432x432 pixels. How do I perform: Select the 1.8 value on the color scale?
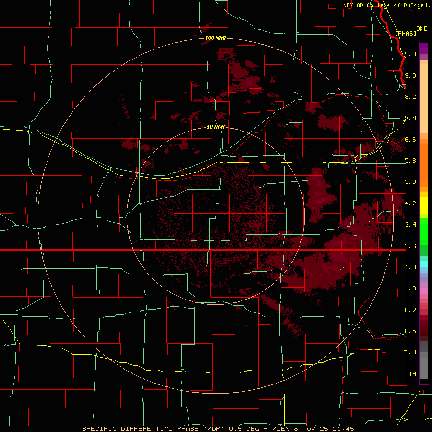click(410, 267)
